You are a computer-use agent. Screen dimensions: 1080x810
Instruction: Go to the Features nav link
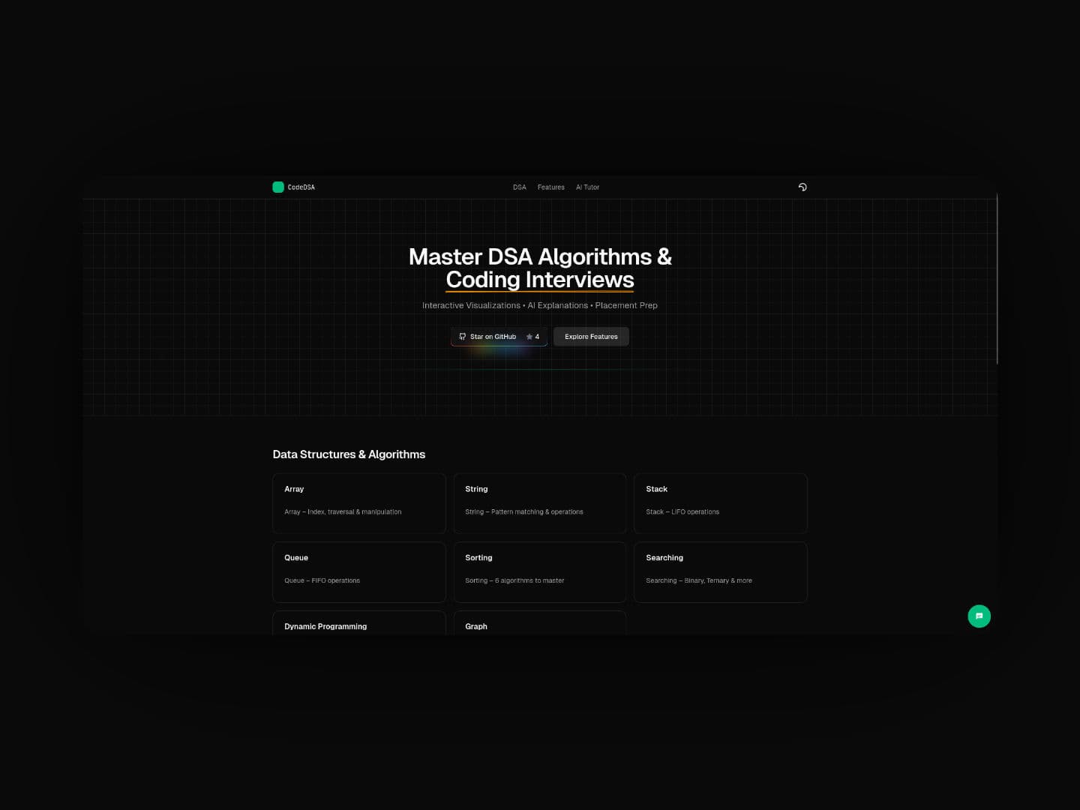click(x=550, y=187)
